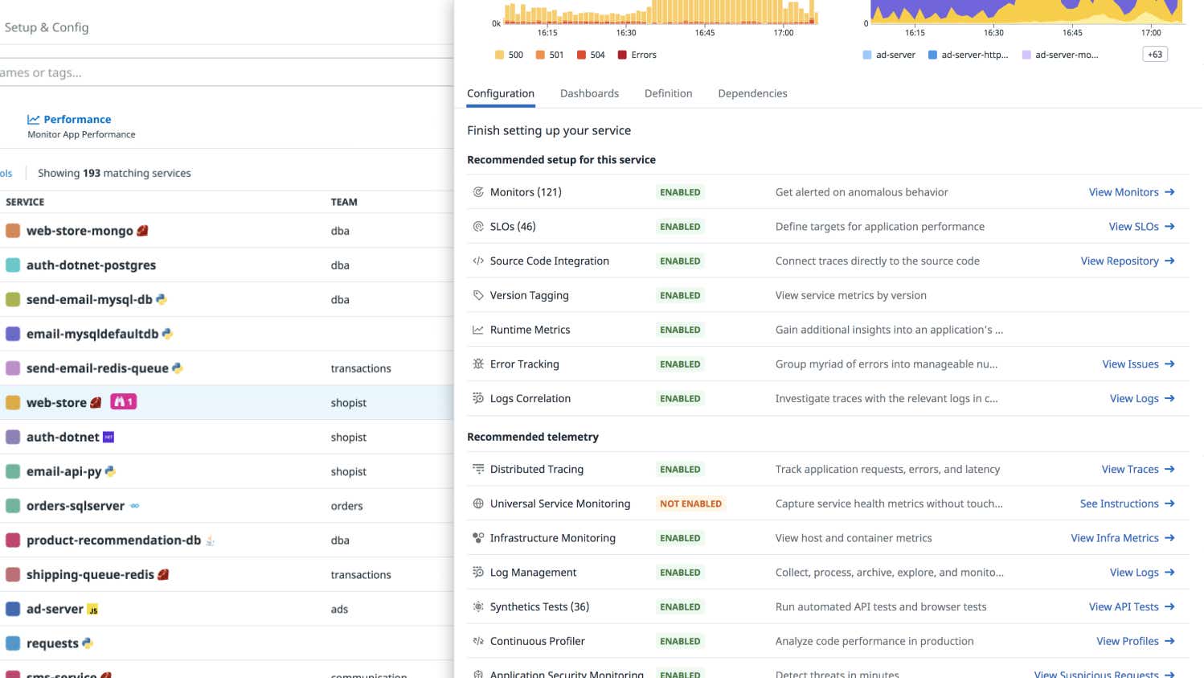This screenshot has width=1204, height=678.
Task: Toggle the 500 legend series
Action: pos(509,55)
